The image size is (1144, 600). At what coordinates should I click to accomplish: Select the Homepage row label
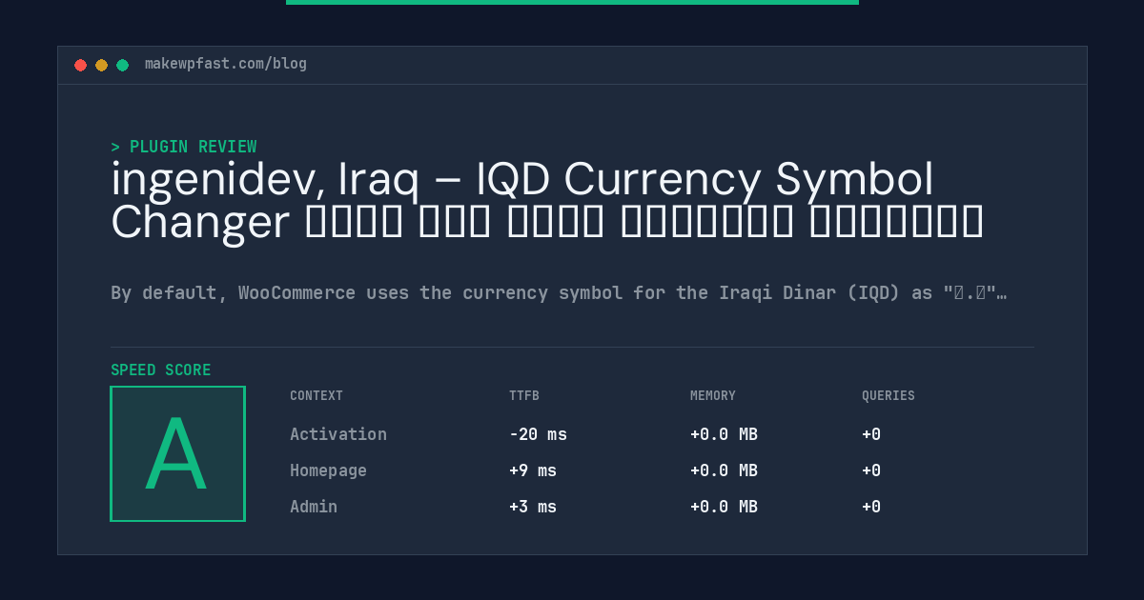(x=328, y=470)
